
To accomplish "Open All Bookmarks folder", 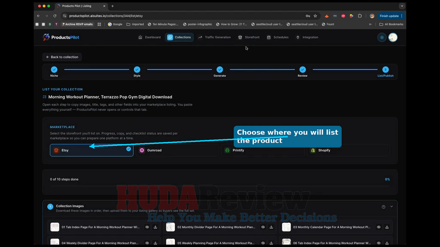I will pos(391,24).
